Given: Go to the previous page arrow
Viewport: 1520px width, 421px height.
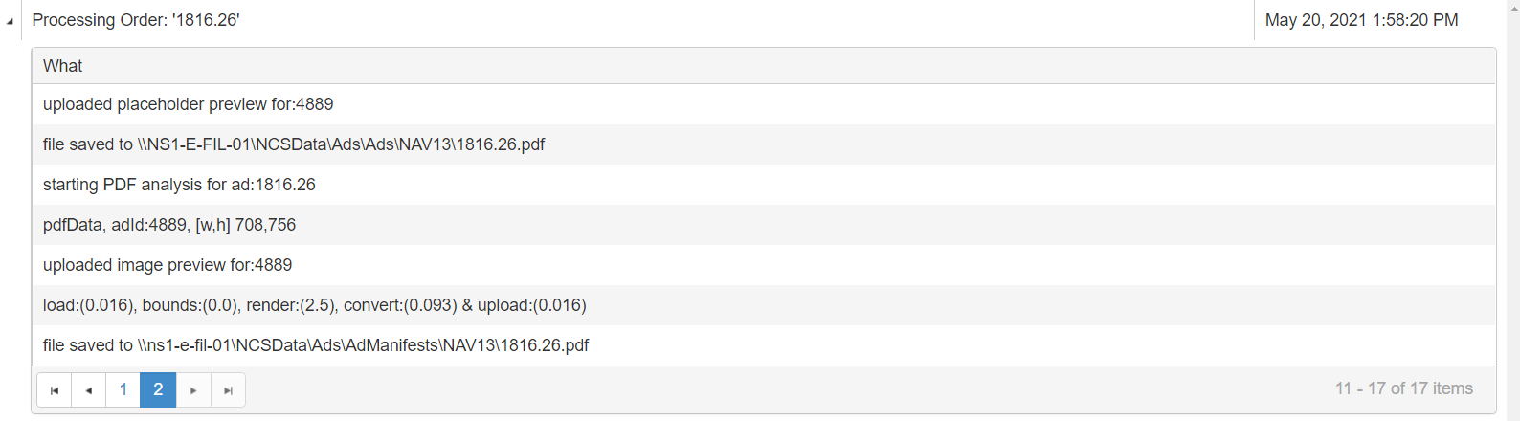Looking at the screenshot, I should click(x=89, y=390).
